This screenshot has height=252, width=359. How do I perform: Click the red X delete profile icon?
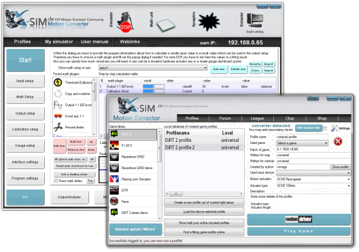pyautogui.click(x=338, y=141)
